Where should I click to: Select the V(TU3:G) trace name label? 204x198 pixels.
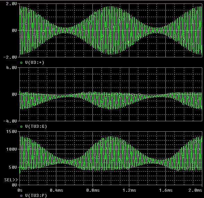pyautogui.click(x=36, y=126)
